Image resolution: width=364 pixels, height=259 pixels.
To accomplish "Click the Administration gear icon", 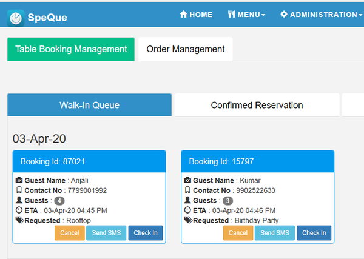I will pyautogui.click(x=284, y=14).
